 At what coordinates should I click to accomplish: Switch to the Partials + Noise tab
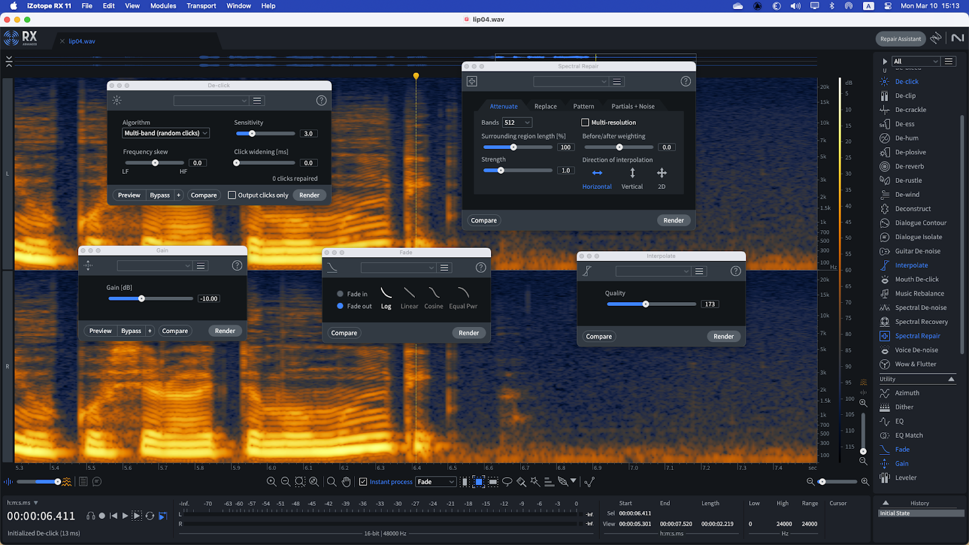[632, 107]
